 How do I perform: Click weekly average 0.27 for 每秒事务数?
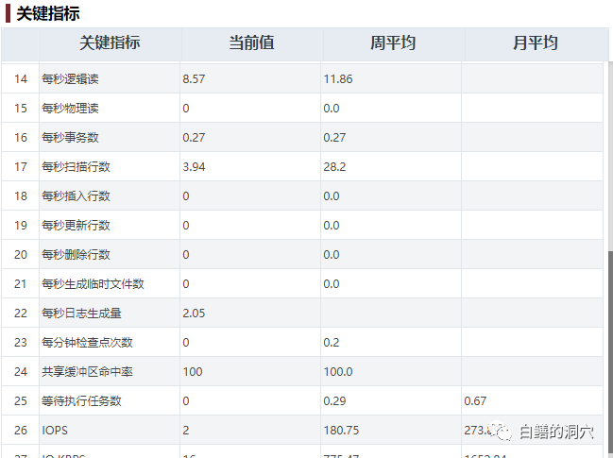(334, 138)
